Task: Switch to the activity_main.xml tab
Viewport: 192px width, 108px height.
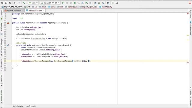Action: tap(14, 10)
